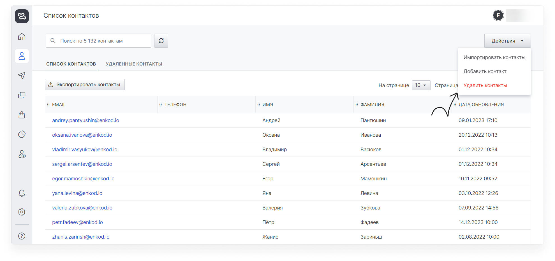This screenshot has height=261, width=555.
Task: Click the search magnifier icon
Action: [x=53, y=41]
